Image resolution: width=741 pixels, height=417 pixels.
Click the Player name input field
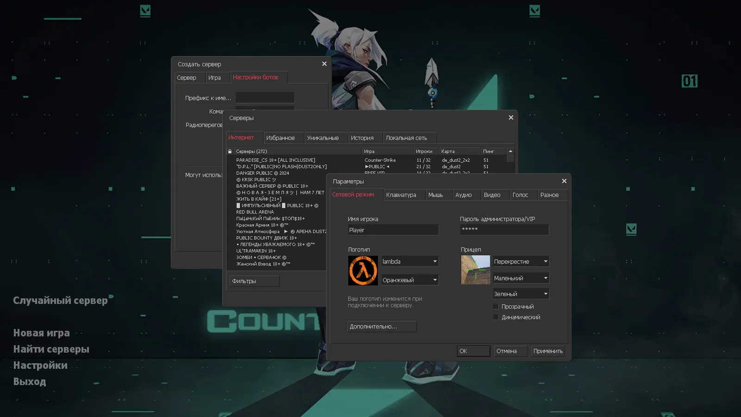pos(393,229)
